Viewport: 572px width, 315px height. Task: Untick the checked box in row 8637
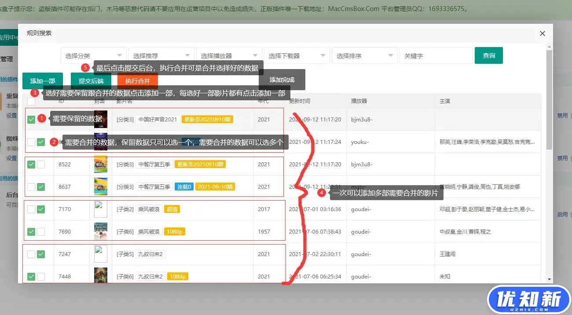click(x=41, y=187)
